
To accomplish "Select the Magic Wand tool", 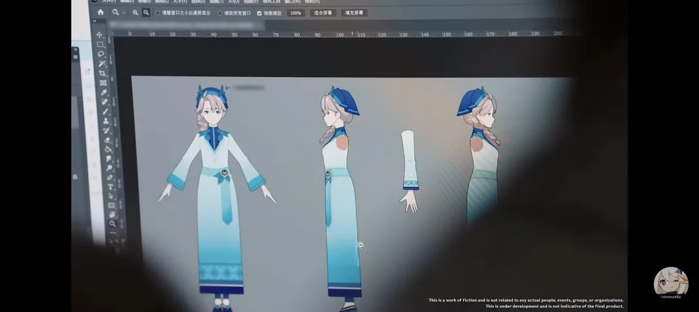I will [x=102, y=64].
